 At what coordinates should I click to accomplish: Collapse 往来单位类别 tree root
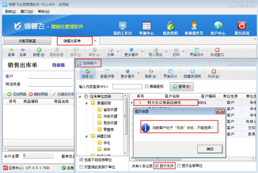[80, 97]
